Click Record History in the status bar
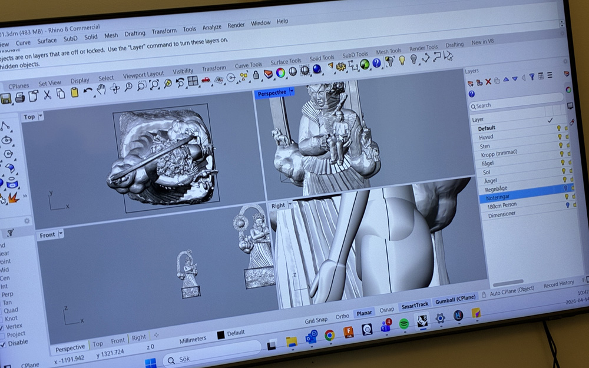This screenshot has width=589, height=368. 558,284
